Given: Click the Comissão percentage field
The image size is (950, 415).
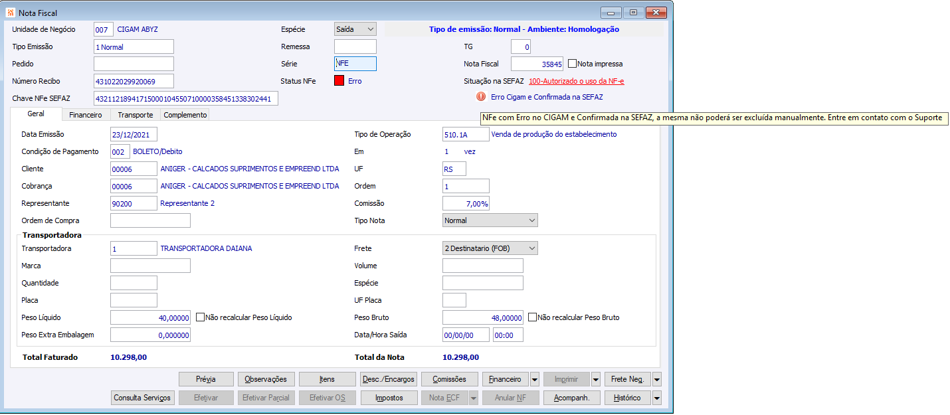Looking at the screenshot, I should point(466,203).
